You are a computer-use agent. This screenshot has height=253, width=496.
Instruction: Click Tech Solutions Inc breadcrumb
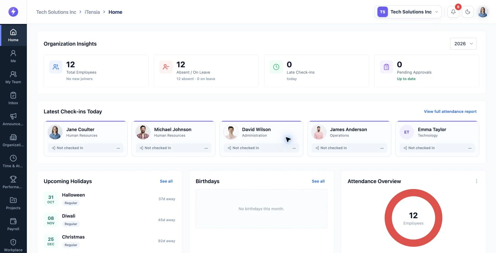(x=56, y=12)
